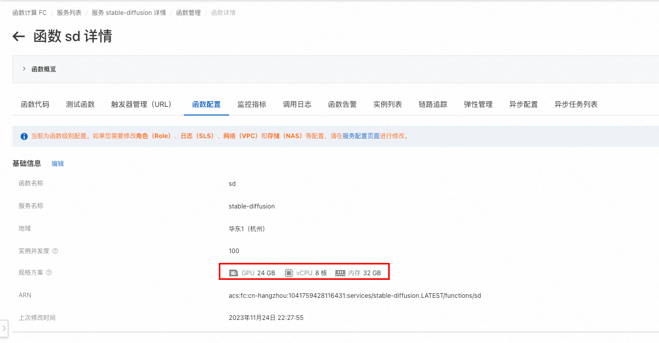This screenshot has width=659, height=343.
Task: Click the 编辑 link beside 基础信息
Action: (58, 164)
